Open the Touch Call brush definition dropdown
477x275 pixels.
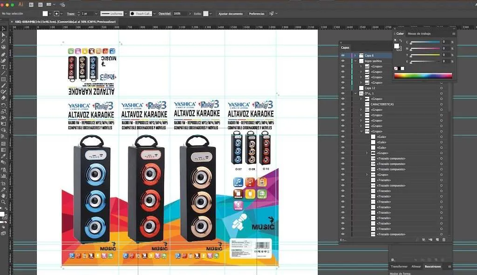tap(154, 14)
